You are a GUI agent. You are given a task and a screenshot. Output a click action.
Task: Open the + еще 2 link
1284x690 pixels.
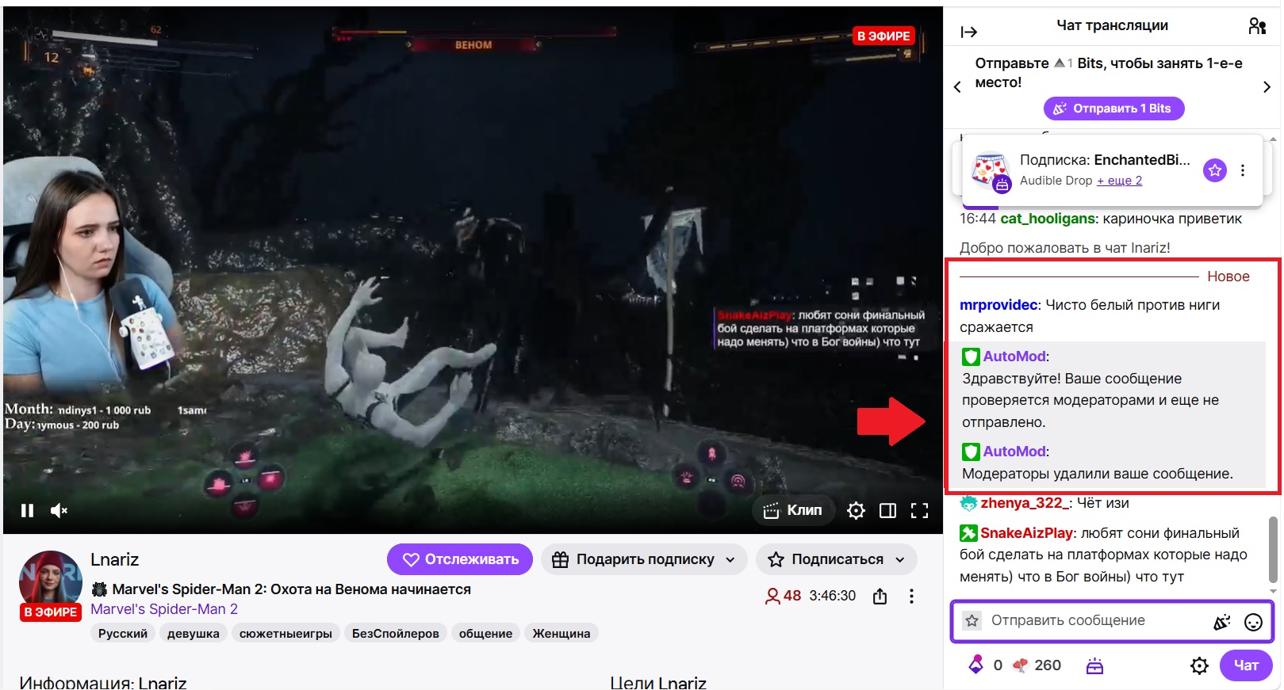click(1119, 181)
